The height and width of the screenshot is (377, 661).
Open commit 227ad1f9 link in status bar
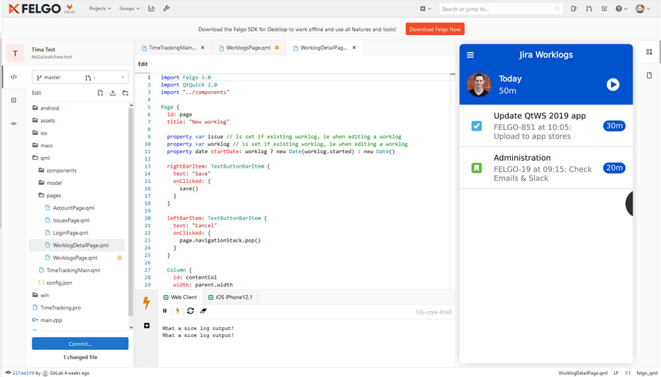24,373
